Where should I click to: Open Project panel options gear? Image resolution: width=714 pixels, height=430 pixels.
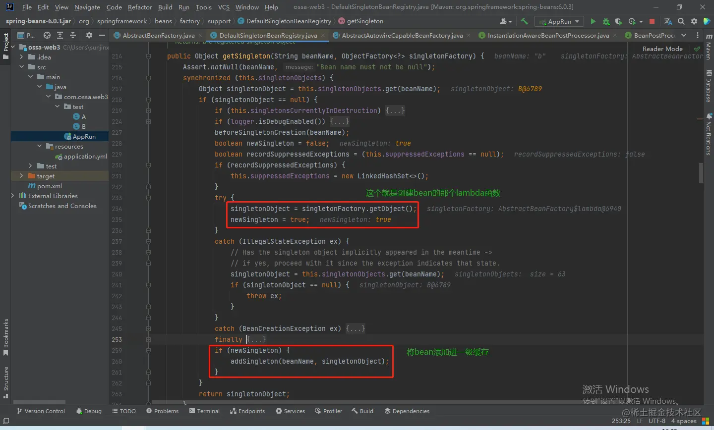[89, 35]
